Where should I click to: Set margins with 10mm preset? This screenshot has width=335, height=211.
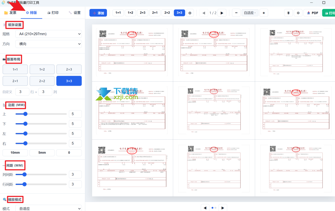(x=15, y=153)
